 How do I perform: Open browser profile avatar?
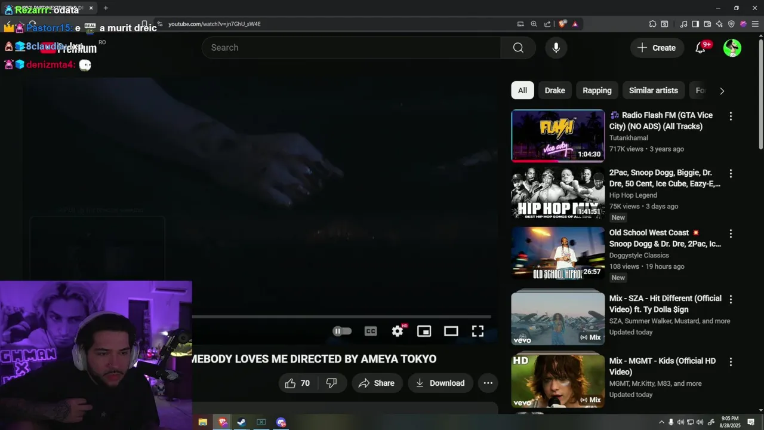click(743, 24)
